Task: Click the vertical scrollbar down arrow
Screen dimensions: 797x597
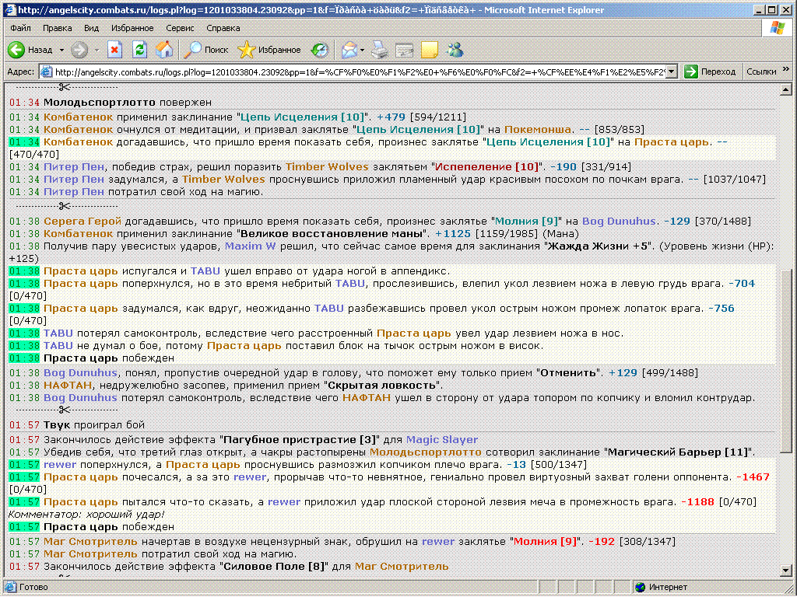Action: pos(786,571)
